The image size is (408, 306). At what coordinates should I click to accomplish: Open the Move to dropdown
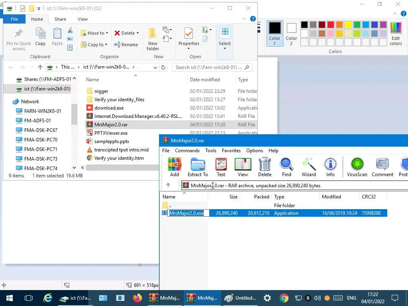click(x=94, y=33)
